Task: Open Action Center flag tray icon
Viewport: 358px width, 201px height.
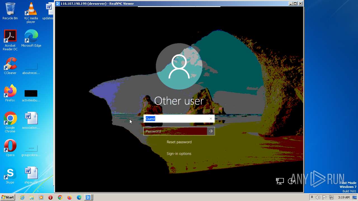Action: click(x=325, y=197)
